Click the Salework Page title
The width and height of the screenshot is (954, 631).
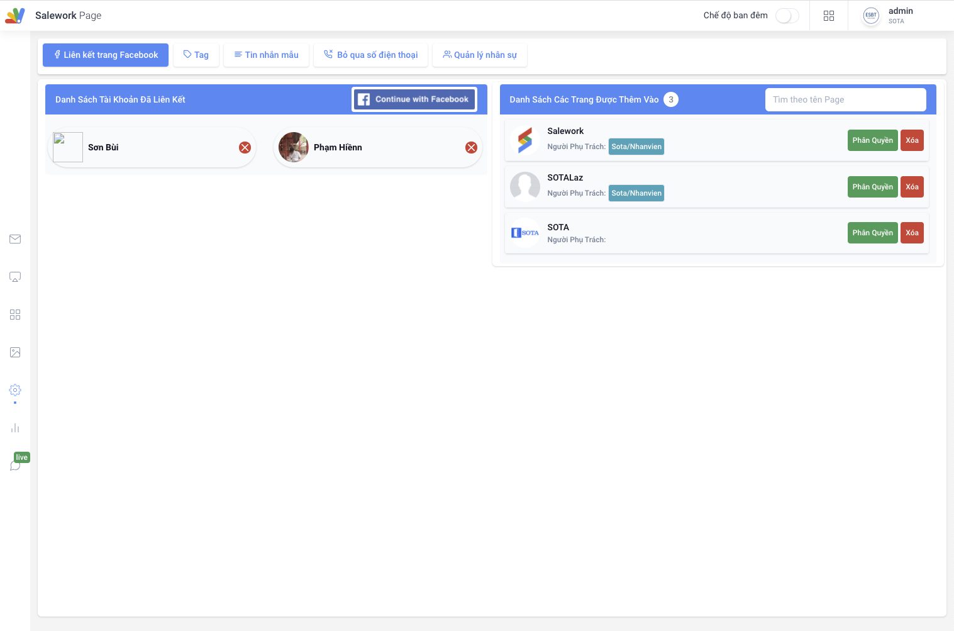pos(68,15)
